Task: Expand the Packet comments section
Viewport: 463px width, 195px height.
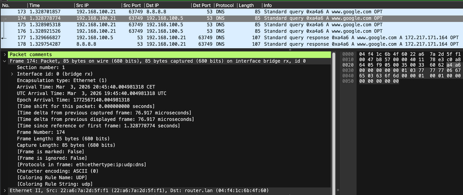Action: tap(4, 54)
